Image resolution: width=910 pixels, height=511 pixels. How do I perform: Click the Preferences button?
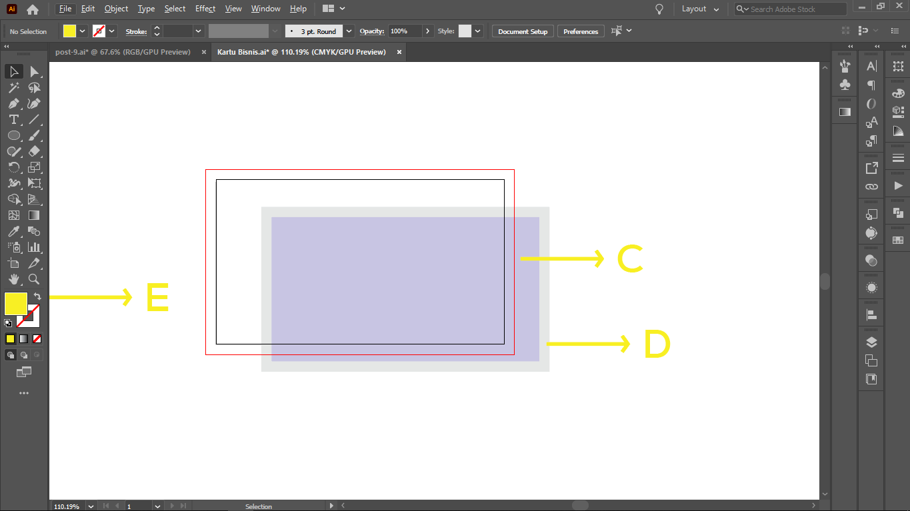(581, 31)
